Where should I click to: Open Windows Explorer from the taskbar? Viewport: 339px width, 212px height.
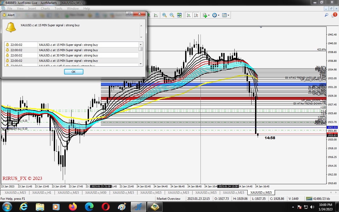40,207
